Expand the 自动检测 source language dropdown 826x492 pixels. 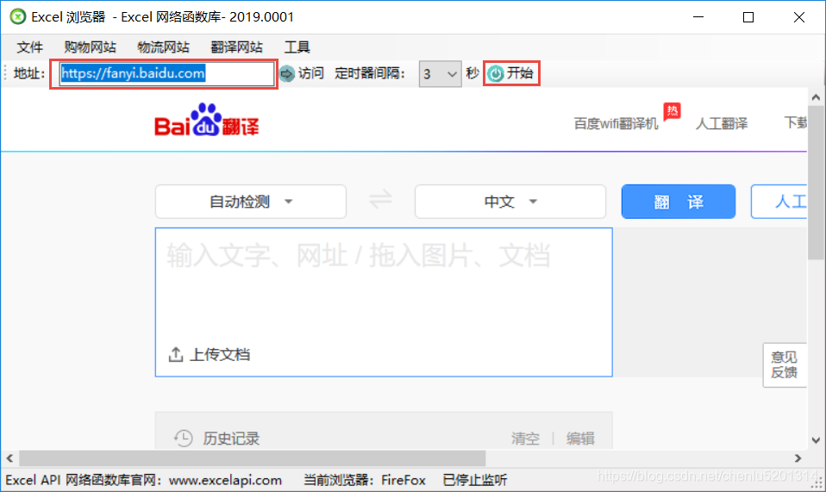(251, 202)
